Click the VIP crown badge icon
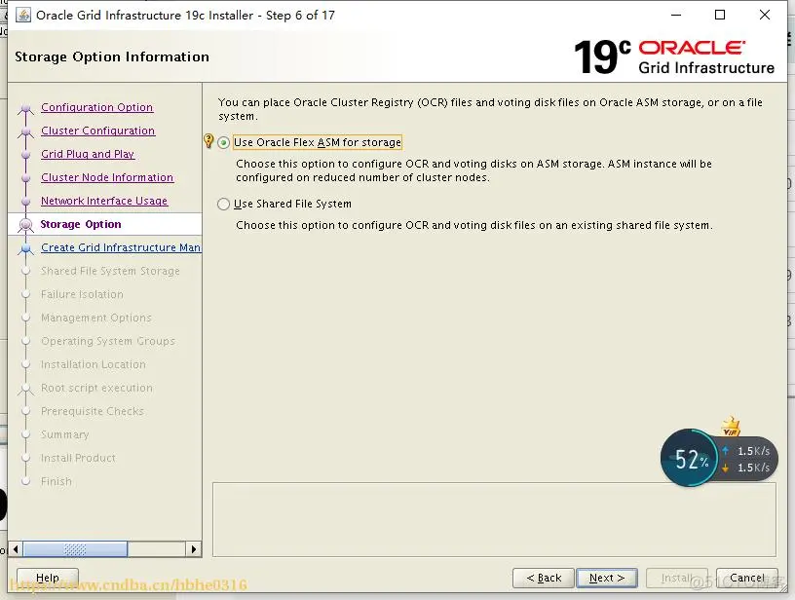 click(731, 427)
